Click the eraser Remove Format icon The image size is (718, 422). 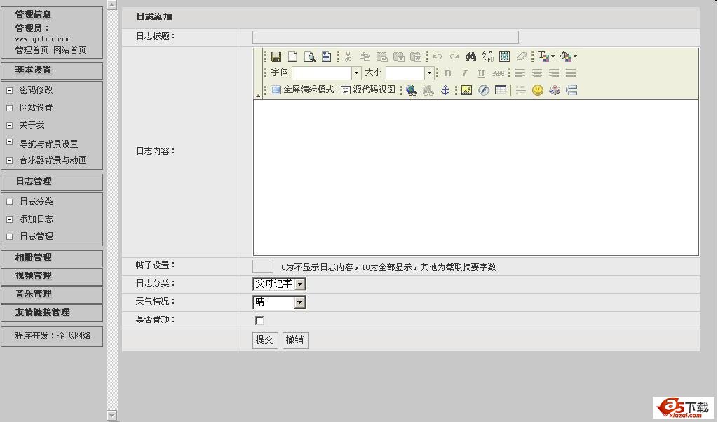[x=522, y=56]
